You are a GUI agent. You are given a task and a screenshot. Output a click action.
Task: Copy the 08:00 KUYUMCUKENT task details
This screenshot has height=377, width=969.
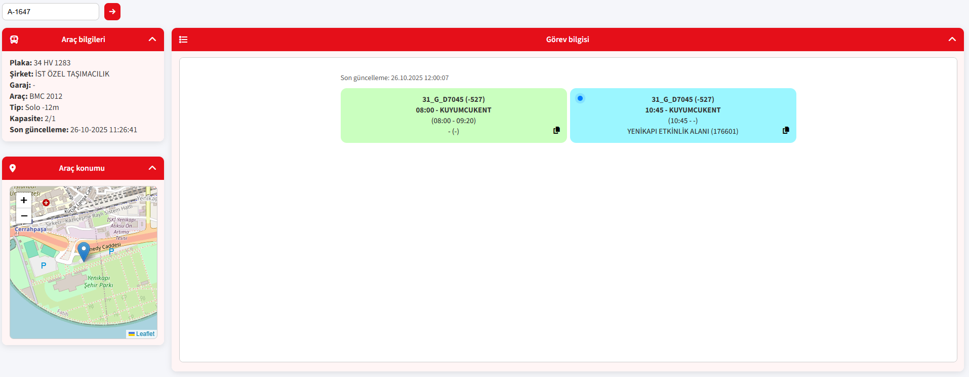tap(556, 130)
